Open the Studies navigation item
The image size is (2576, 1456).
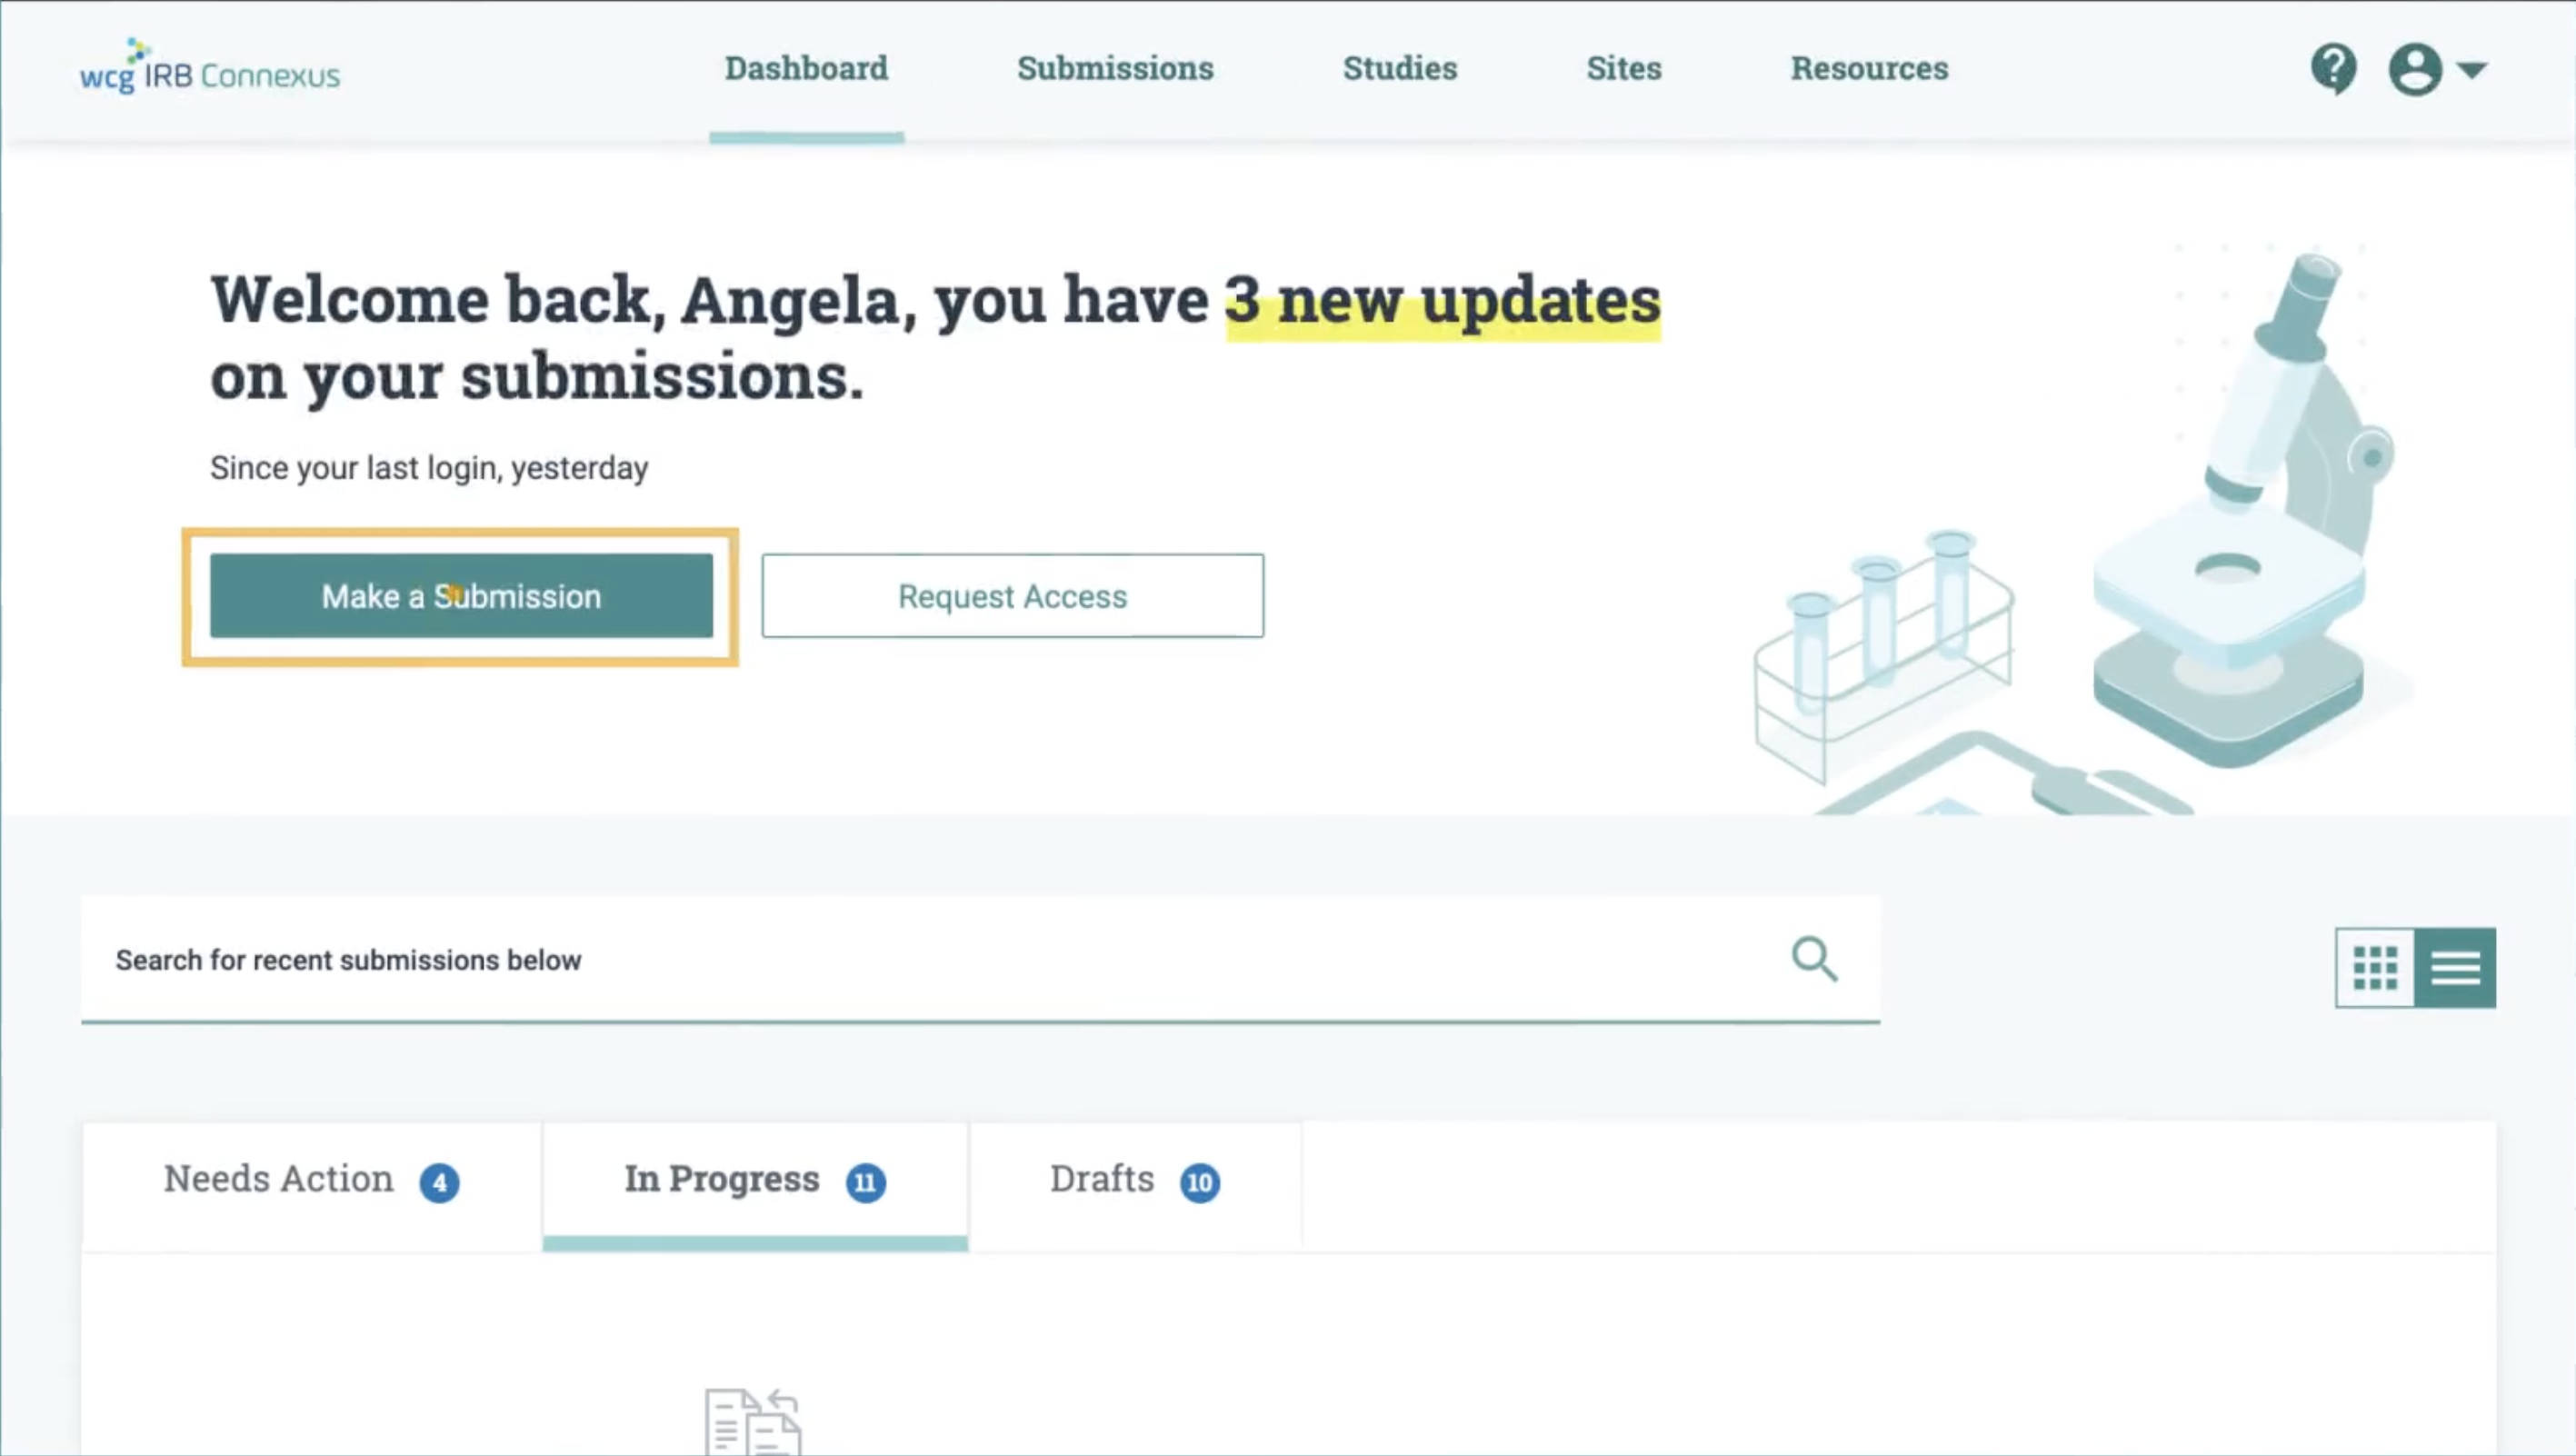click(1399, 68)
